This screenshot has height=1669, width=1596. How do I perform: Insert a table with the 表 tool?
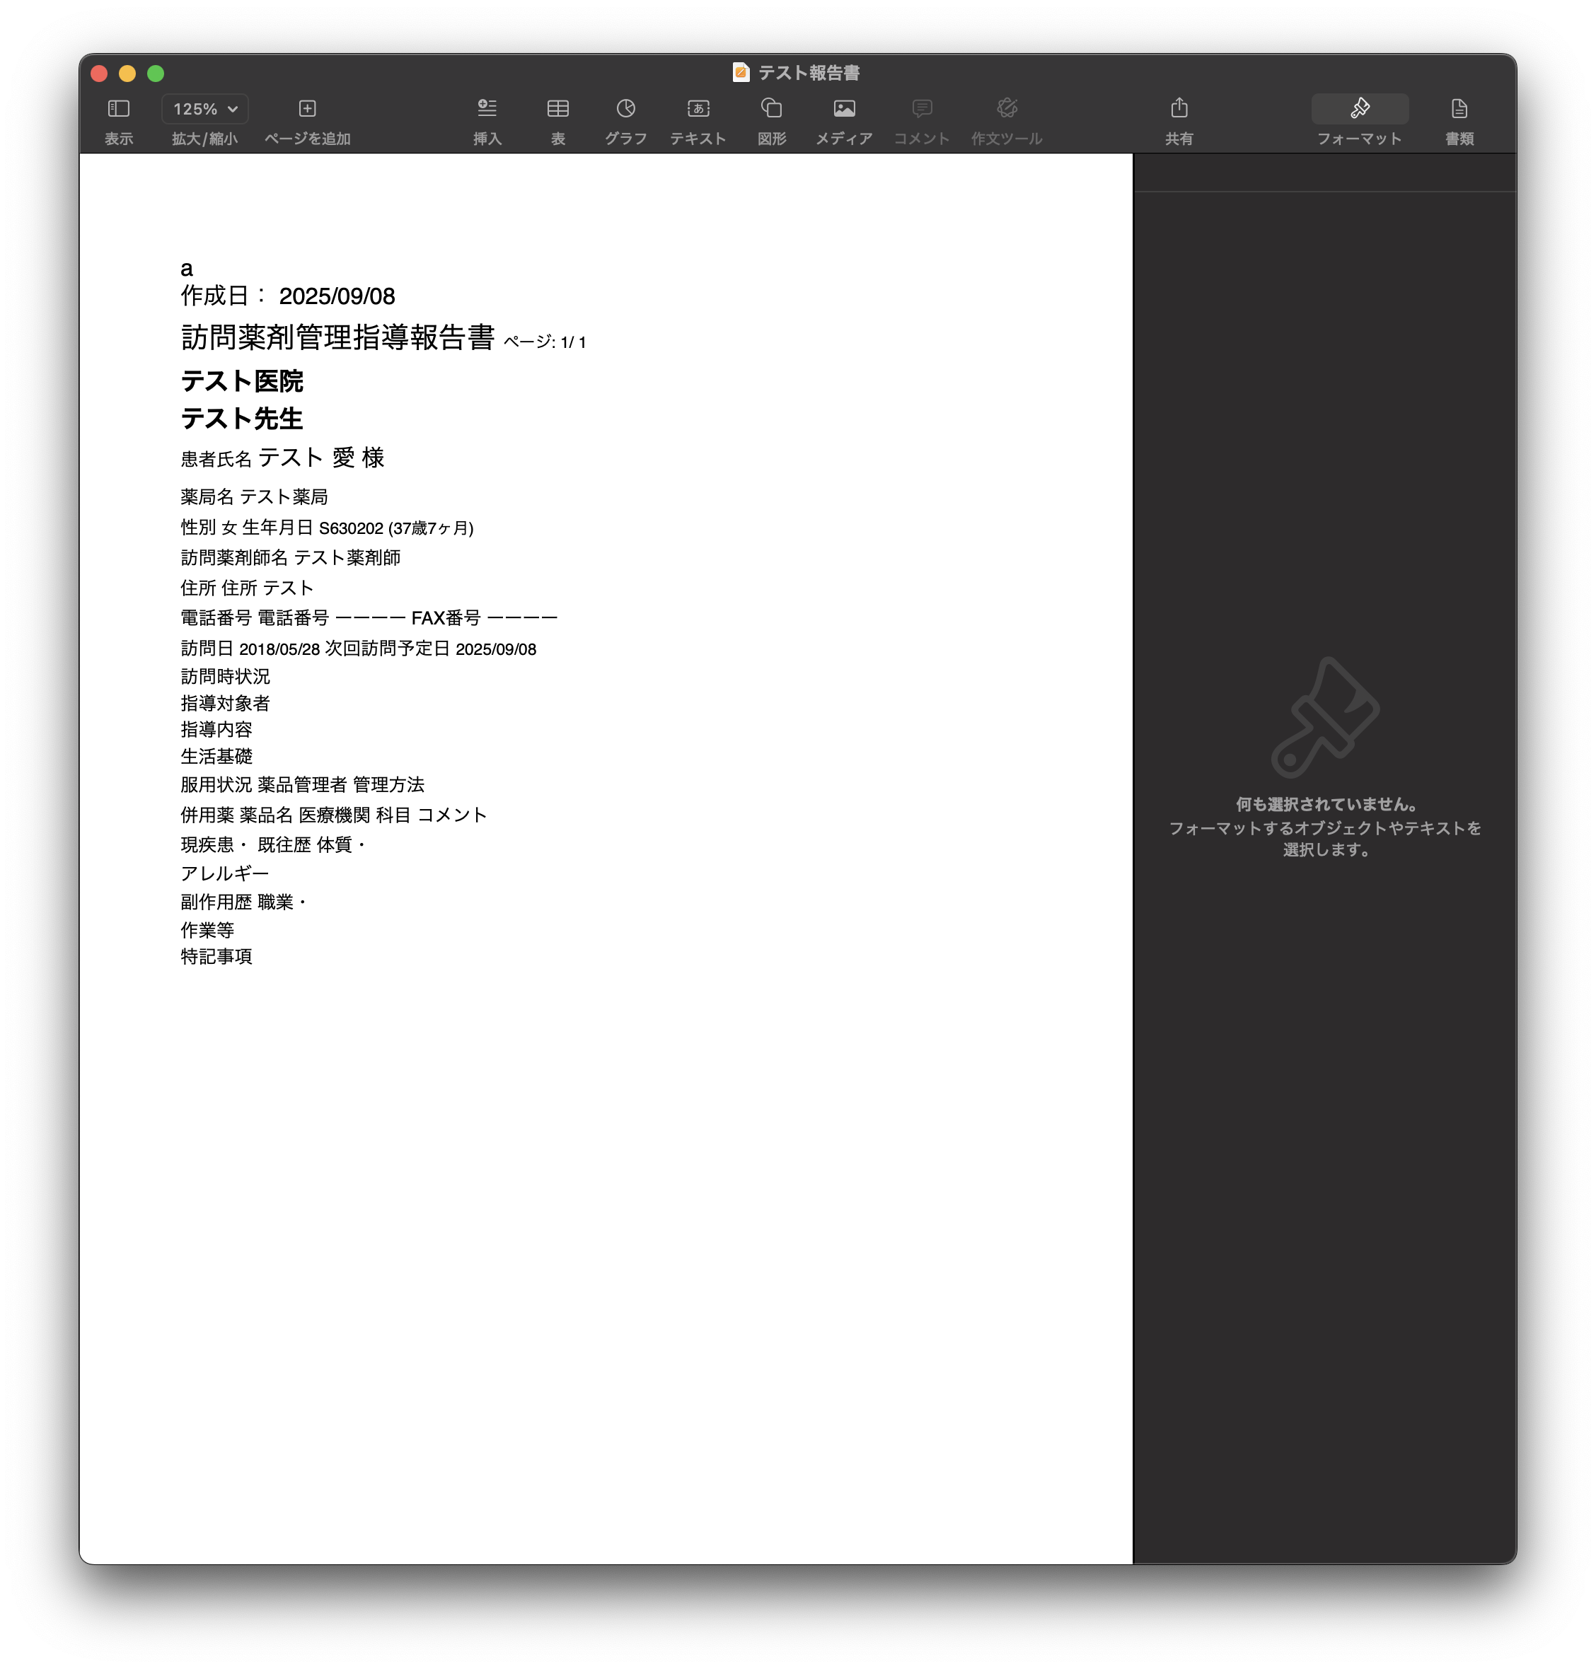point(558,119)
